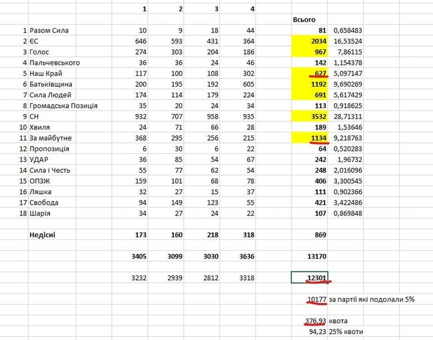Select the 'Батьківщина' cell
This screenshot has width=433, height=340.
coord(51,84)
